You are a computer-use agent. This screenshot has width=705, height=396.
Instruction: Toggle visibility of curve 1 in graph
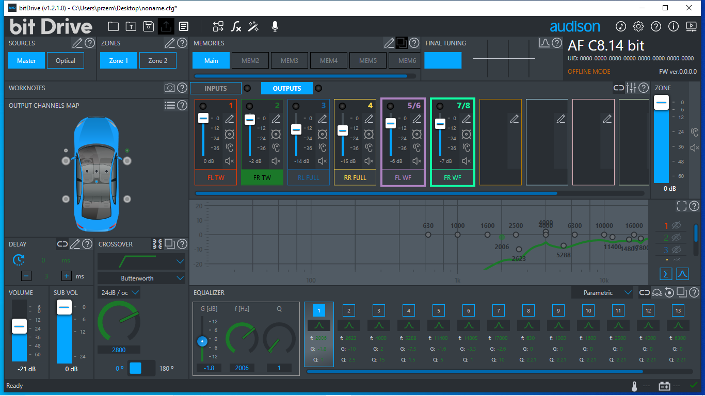[676, 225]
